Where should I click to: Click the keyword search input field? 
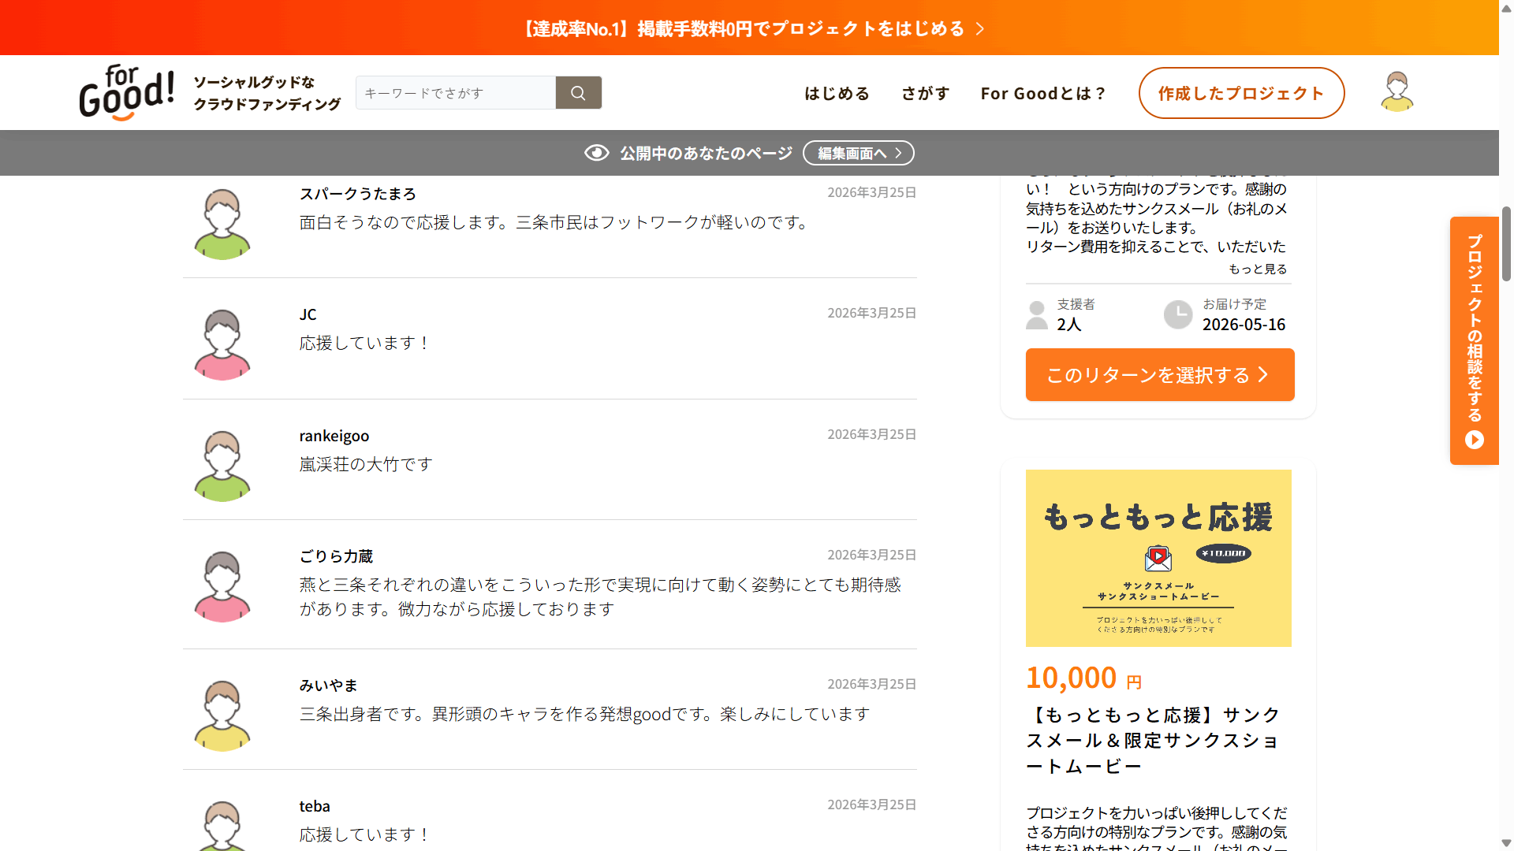(456, 93)
